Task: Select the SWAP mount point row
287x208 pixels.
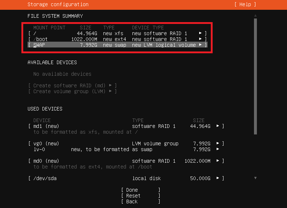Action: [x=117, y=45]
